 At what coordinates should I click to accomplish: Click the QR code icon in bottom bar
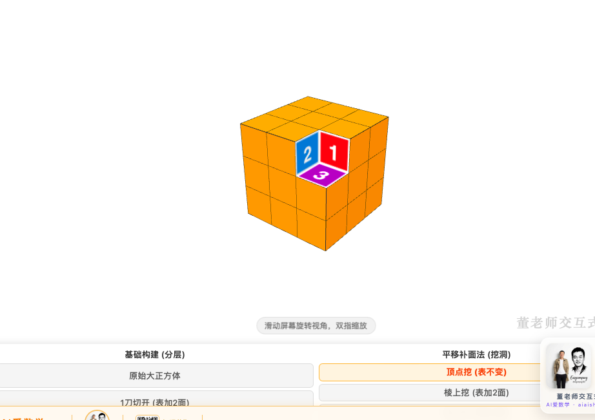(x=147, y=417)
